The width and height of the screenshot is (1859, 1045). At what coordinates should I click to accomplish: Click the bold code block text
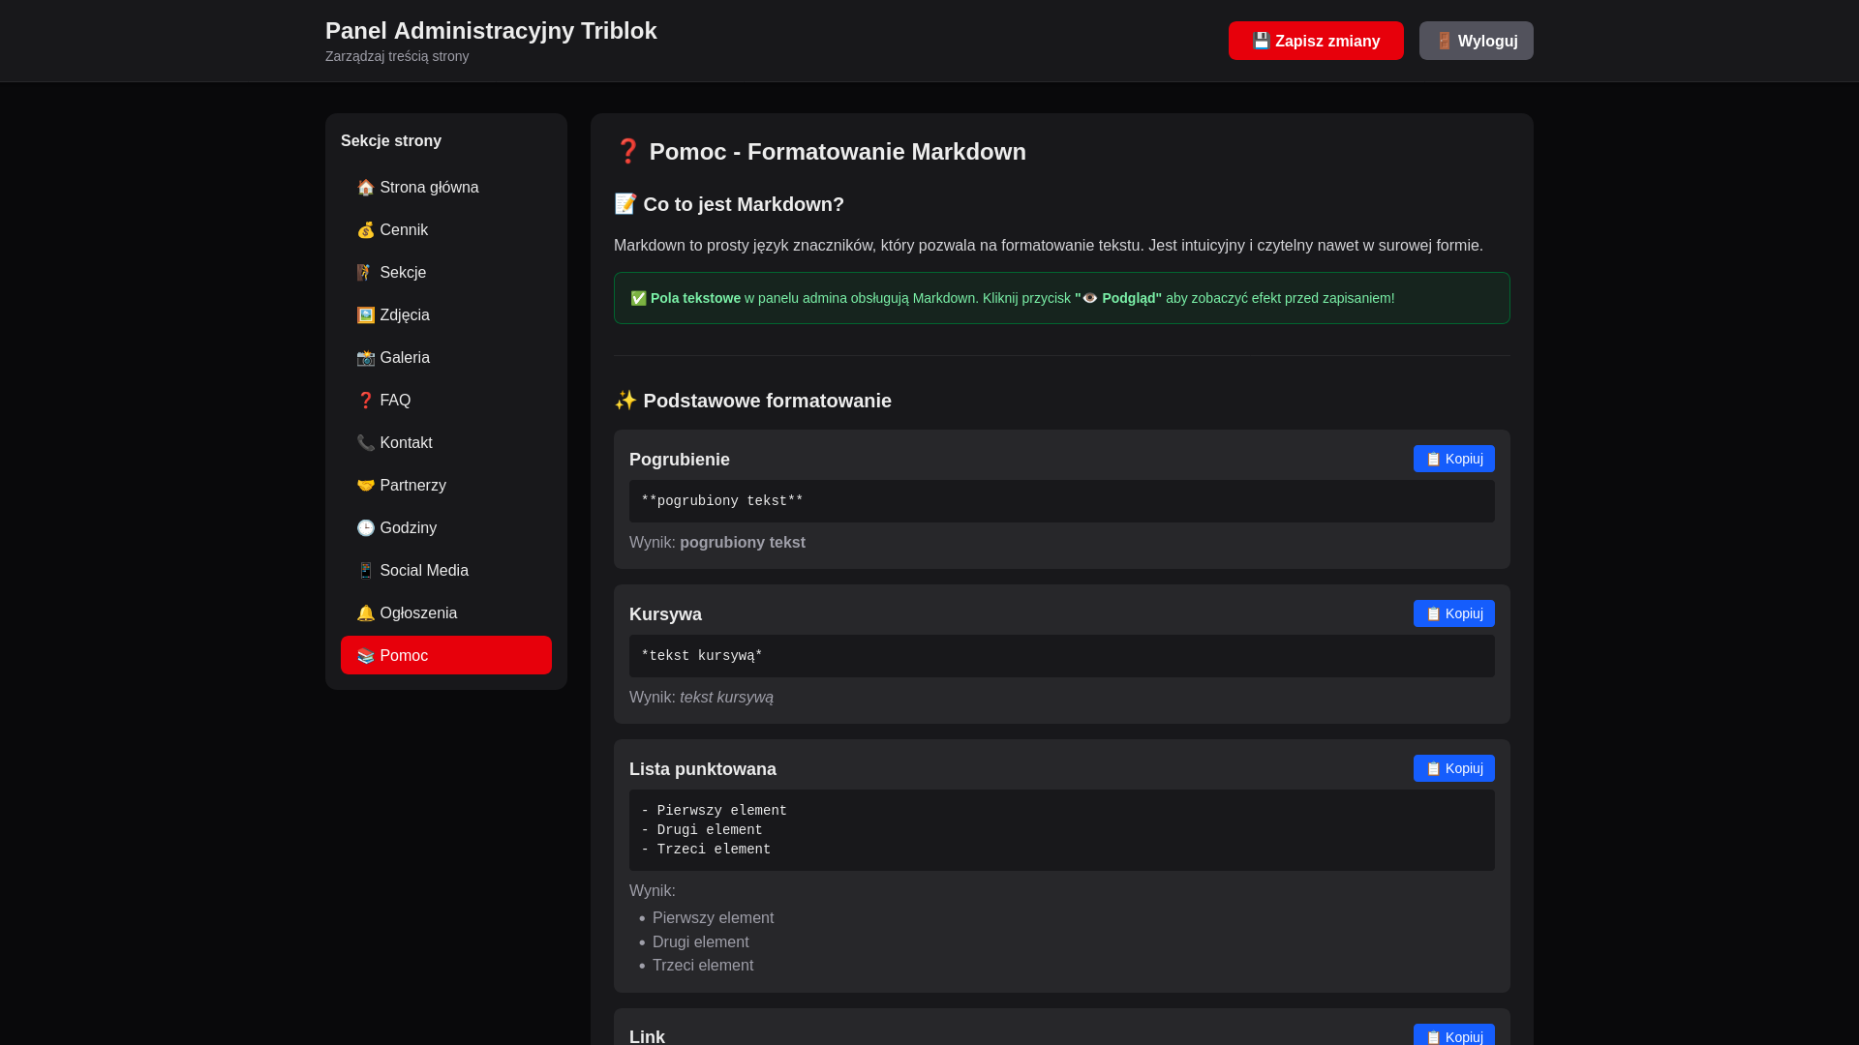(x=722, y=501)
